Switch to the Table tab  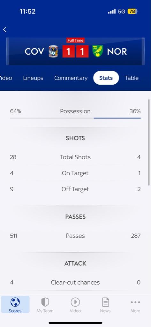point(132,78)
